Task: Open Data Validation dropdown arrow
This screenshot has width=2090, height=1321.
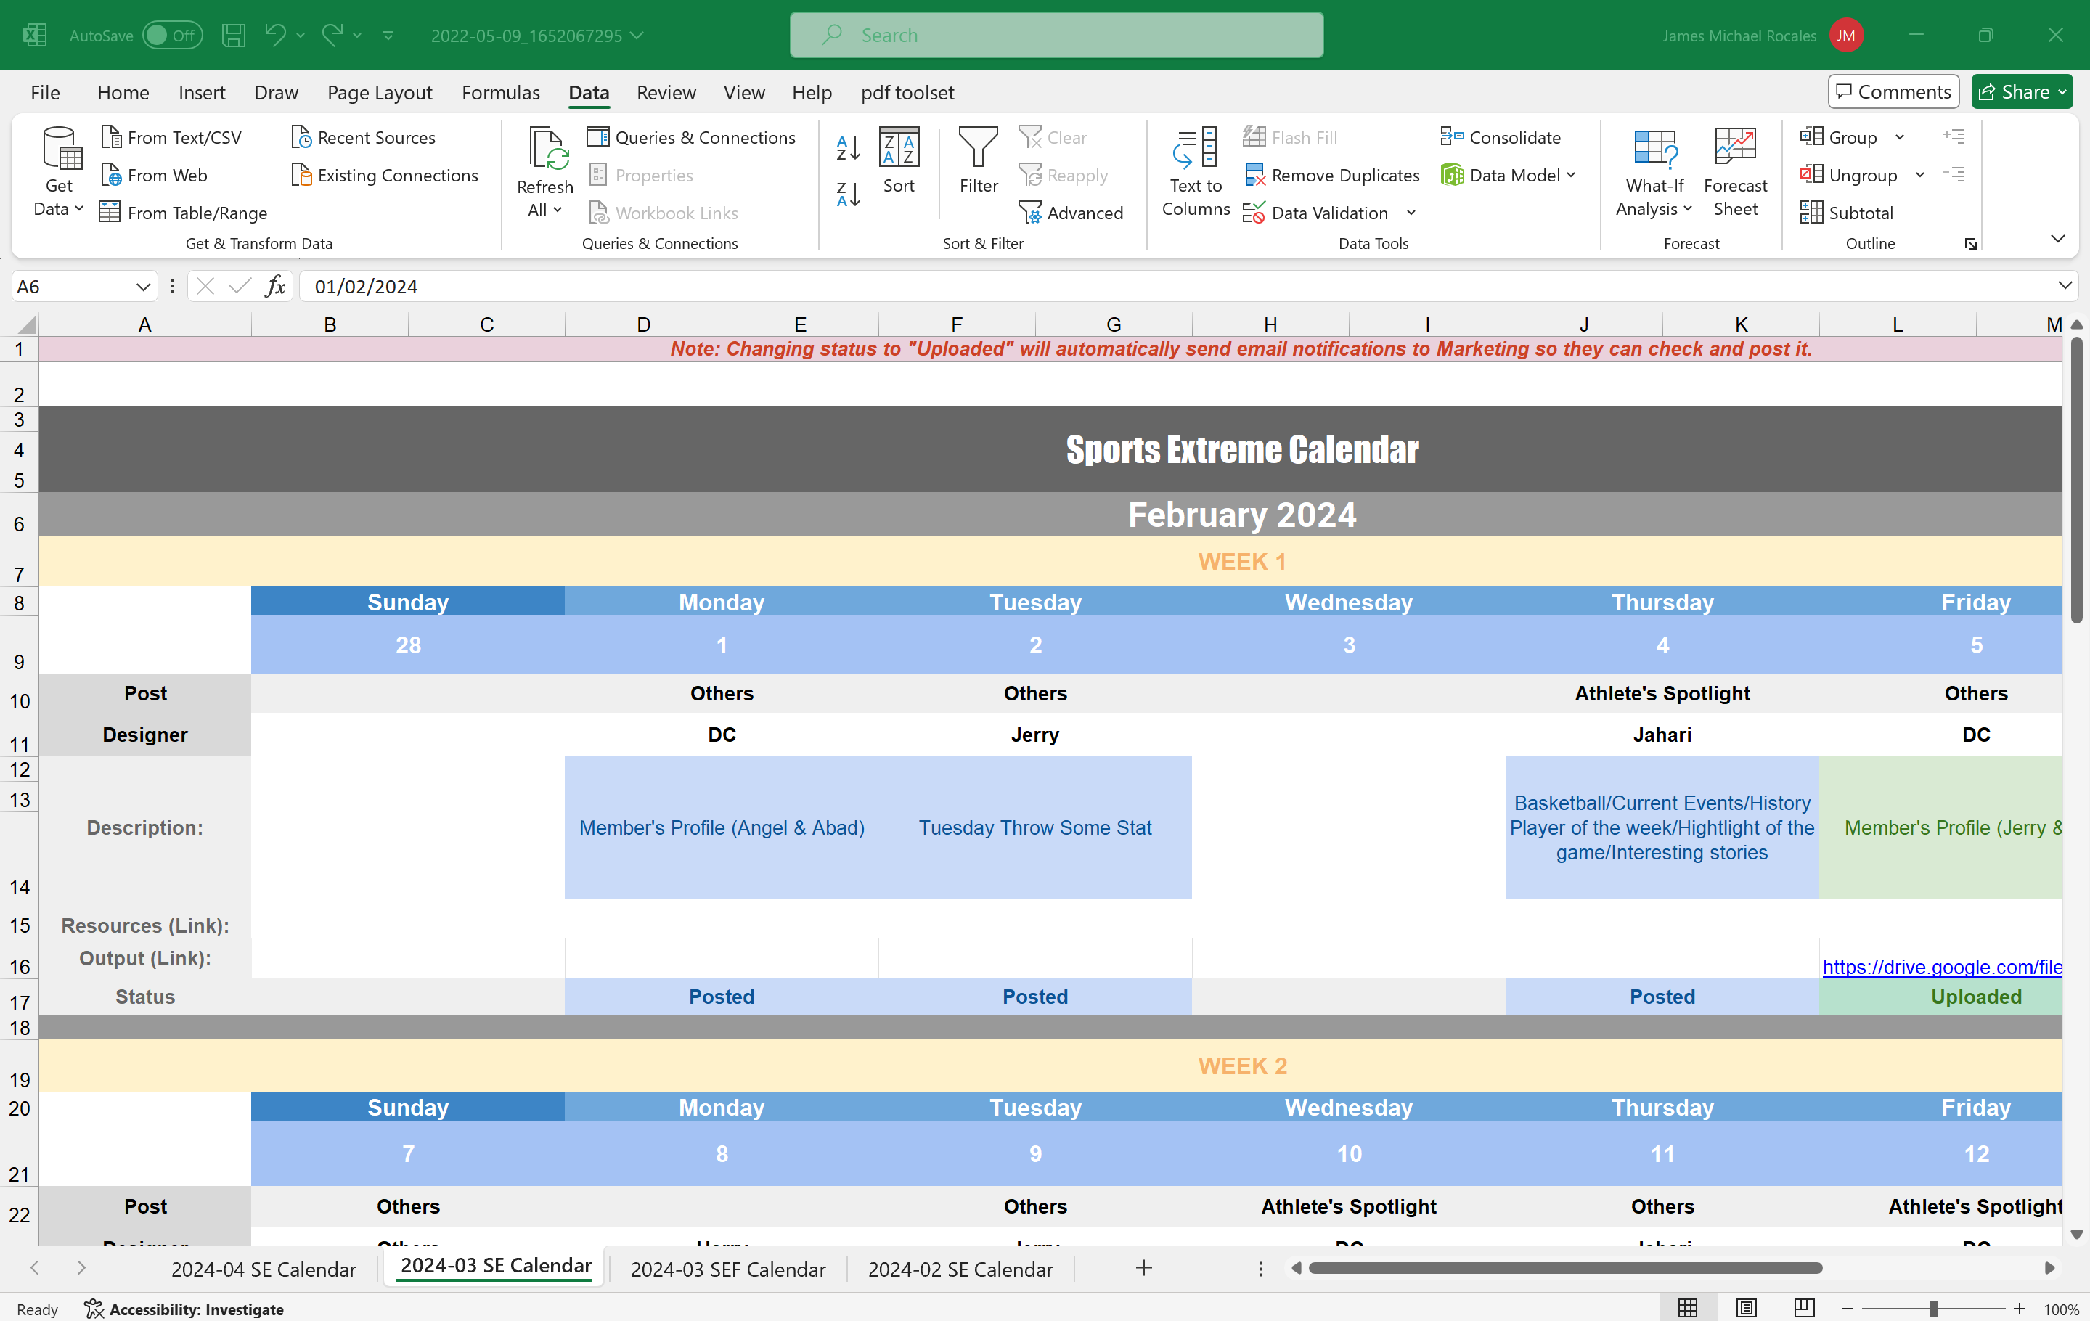Action: (x=1411, y=213)
